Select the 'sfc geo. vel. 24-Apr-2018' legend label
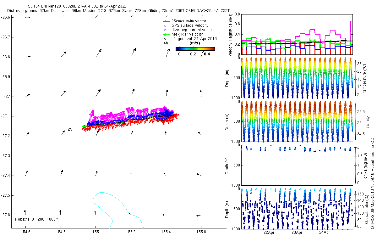Screen dimensions: 377x236 (x=194, y=39)
